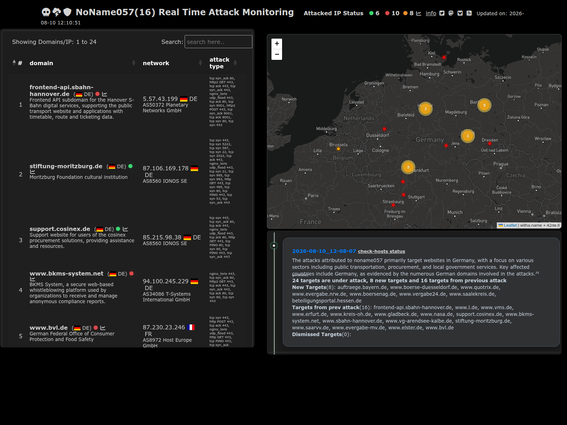The width and height of the screenshot is (567, 425).
Task: Sort the table by domain column arrows
Action: [x=134, y=63]
